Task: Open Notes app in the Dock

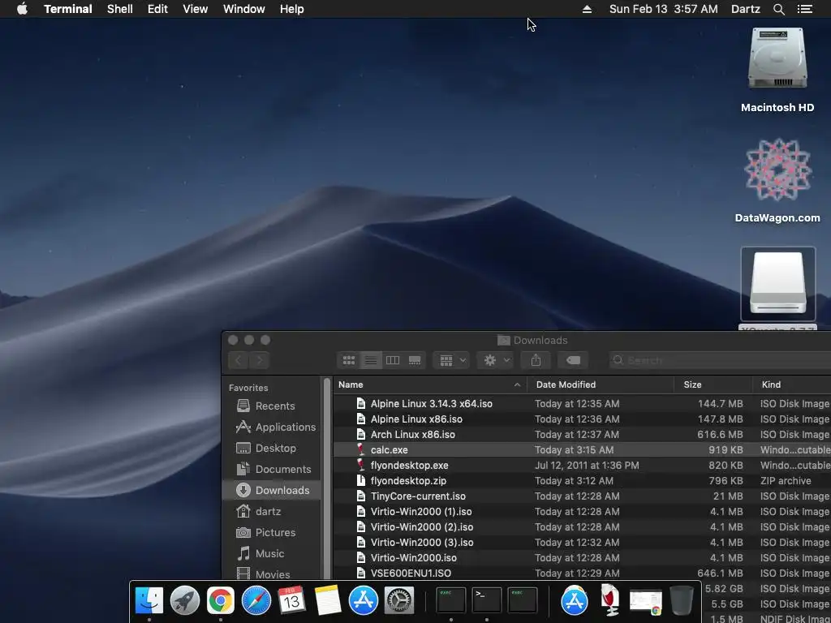Action: pos(328,600)
